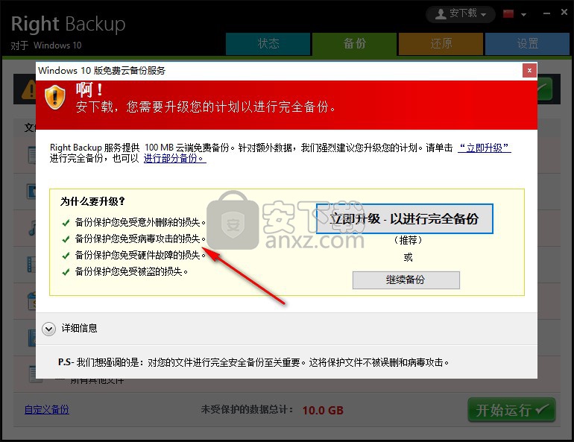Click the "为什么要升级?" heading
574x442 pixels.
point(92,201)
